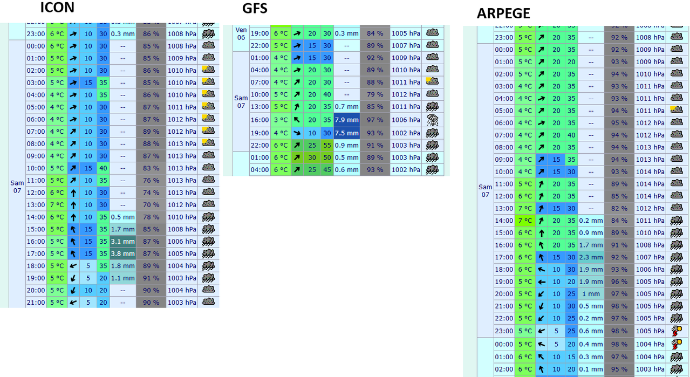
Task: Click the 7.5 mm precipitation cell in GFS
Action: click(346, 133)
